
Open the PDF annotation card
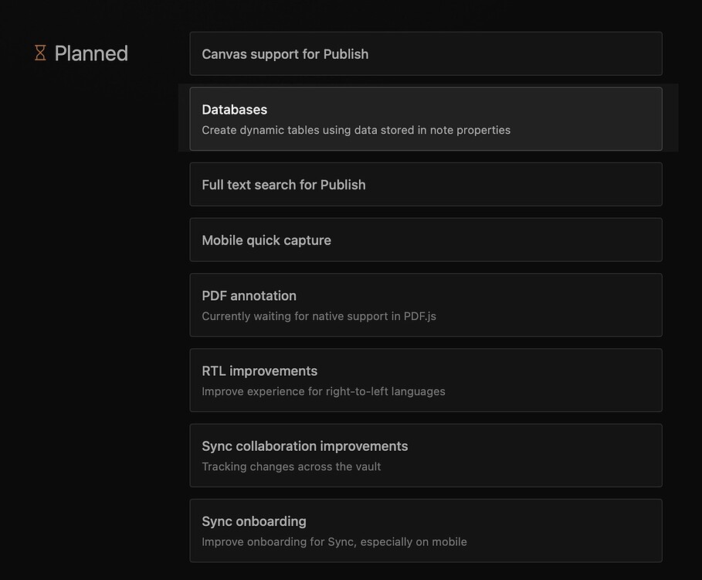pyautogui.click(x=426, y=305)
